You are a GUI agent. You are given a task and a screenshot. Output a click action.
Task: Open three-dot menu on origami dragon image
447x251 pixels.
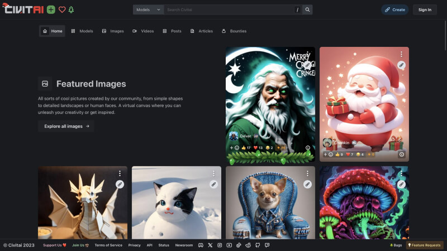coord(120,173)
